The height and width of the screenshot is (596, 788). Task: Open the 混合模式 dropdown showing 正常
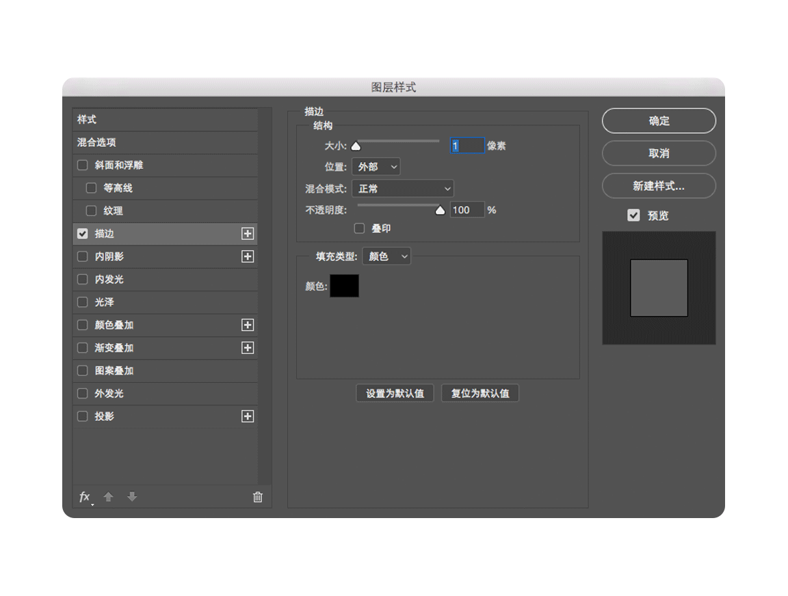pos(403,189)
